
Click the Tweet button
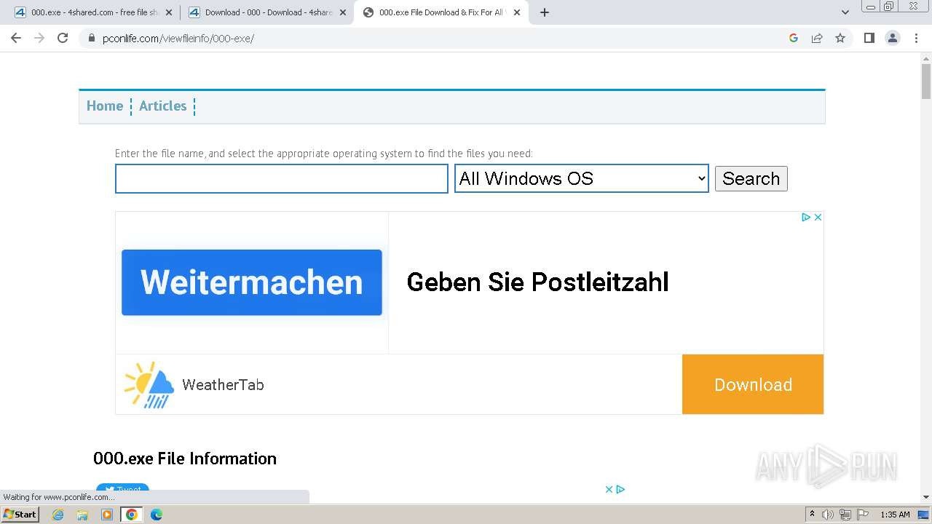pyautogui.click(x=122, y=489)
